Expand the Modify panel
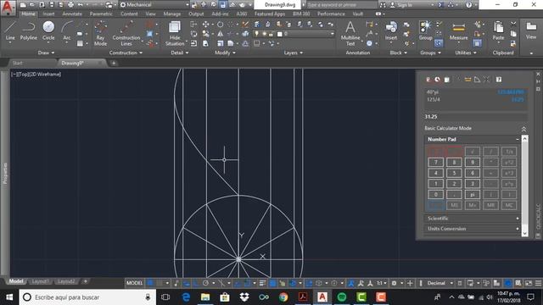 pyautogui.click(x=225, y=53)
